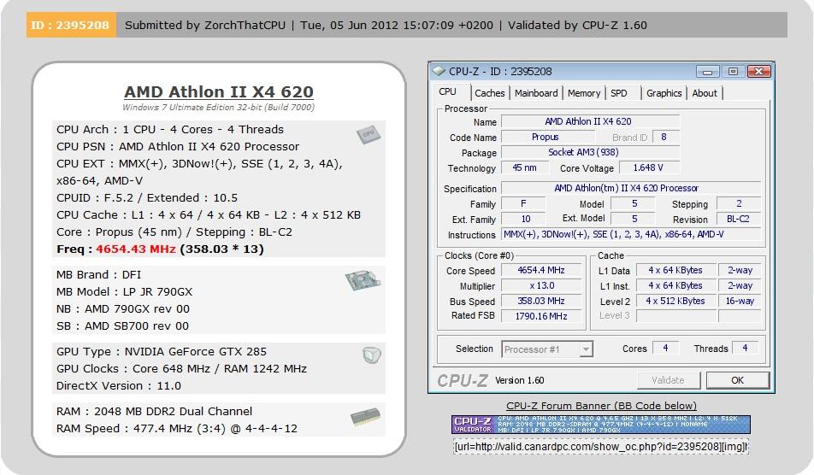Click the line 'MB Model : LP JR 790GX'

pyautogui.click(x=125, y=292)
